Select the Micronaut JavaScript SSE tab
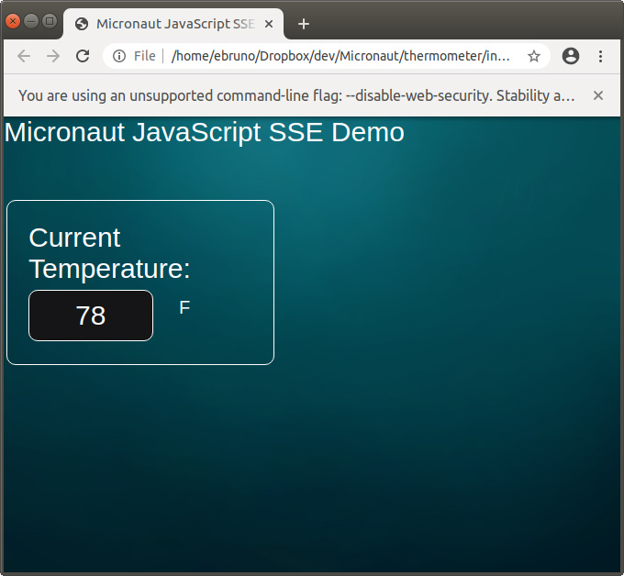Image resolution: width=624 pixels, height=576 pixels. (174, 24)
